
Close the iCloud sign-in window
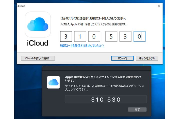coord(159,5)
